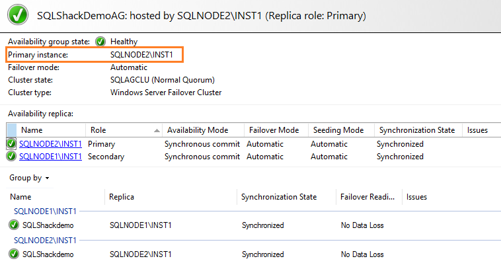
Task: Sort by Failover Mode column header
Action: 273,130
